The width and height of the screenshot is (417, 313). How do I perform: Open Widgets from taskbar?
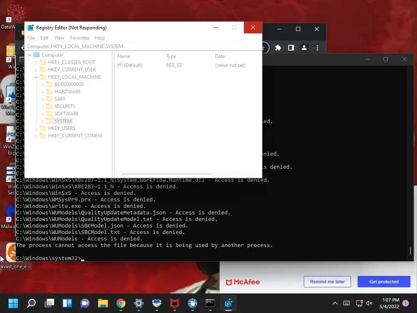(x=67, y=303)
